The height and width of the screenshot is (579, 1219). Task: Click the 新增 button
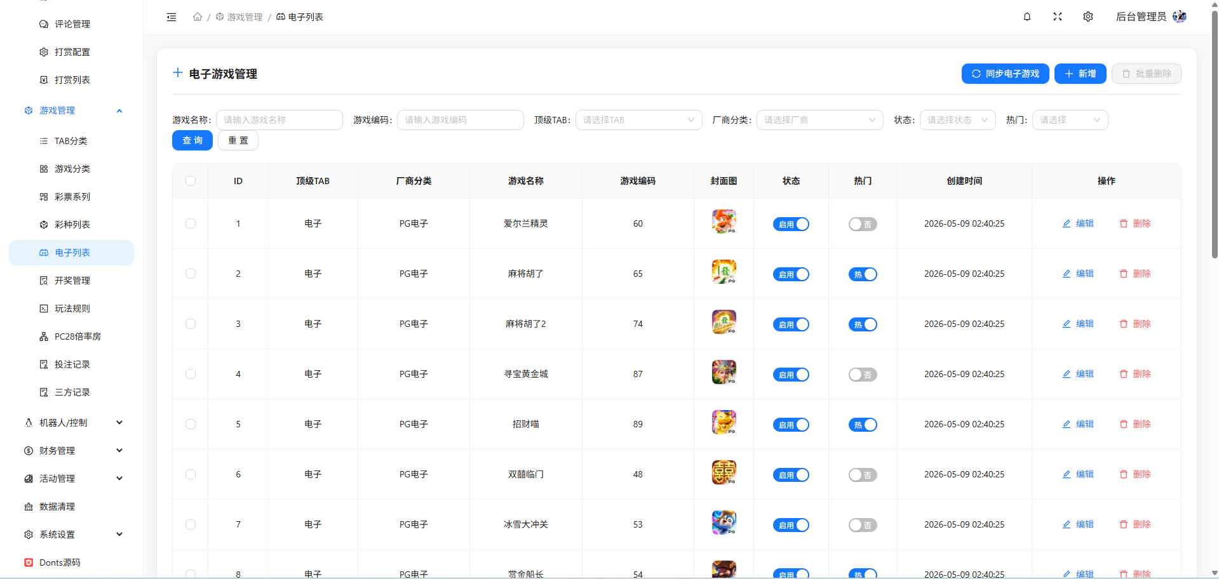1080,74
